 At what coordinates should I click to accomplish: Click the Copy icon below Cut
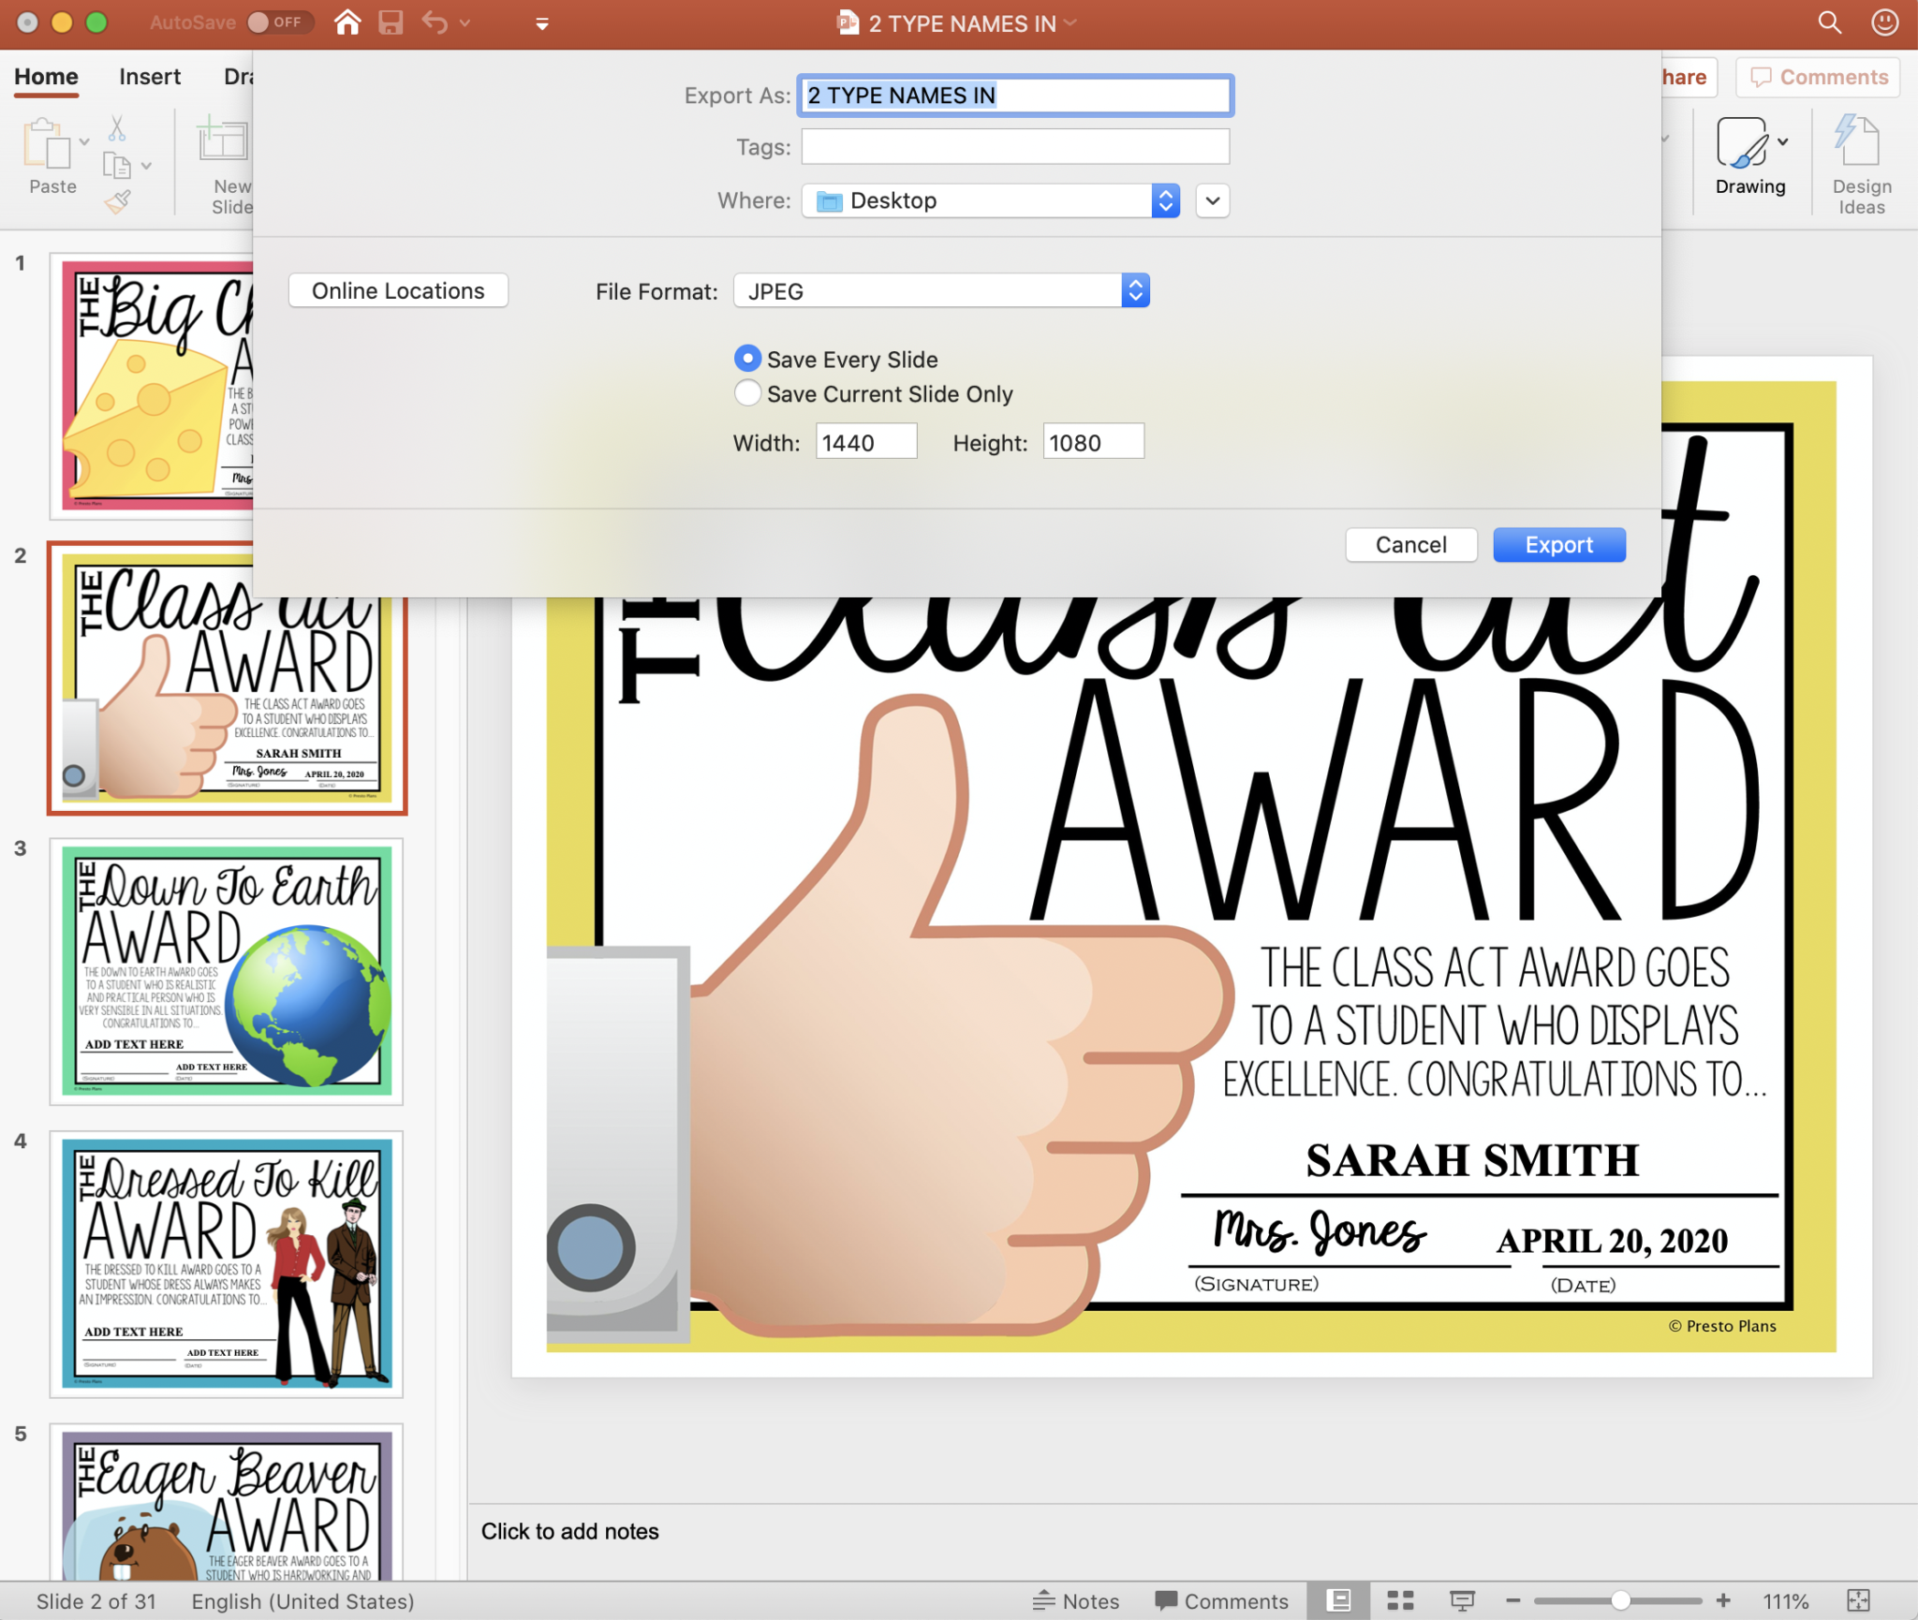click(119, 166)
